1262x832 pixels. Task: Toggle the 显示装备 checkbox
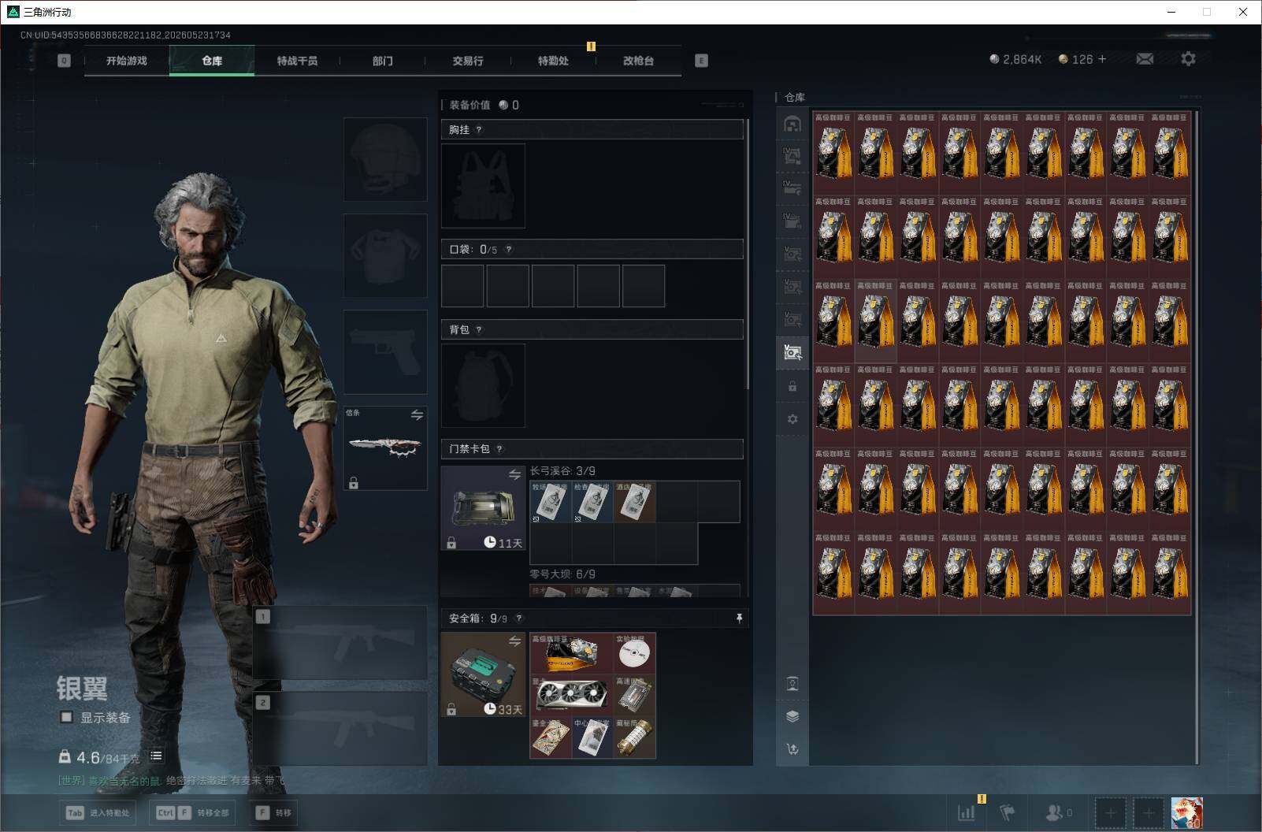click(x=67, y=717)
